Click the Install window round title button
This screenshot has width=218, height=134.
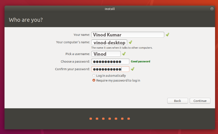[x=212, y=9]
